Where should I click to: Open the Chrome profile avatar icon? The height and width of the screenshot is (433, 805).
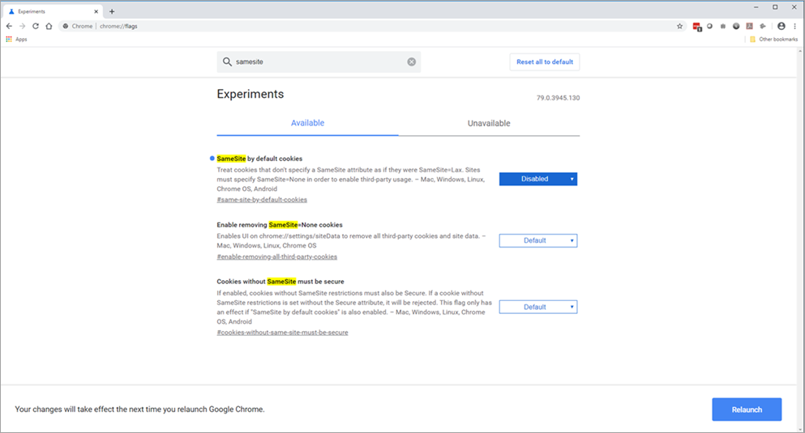[x=781, y=26]
